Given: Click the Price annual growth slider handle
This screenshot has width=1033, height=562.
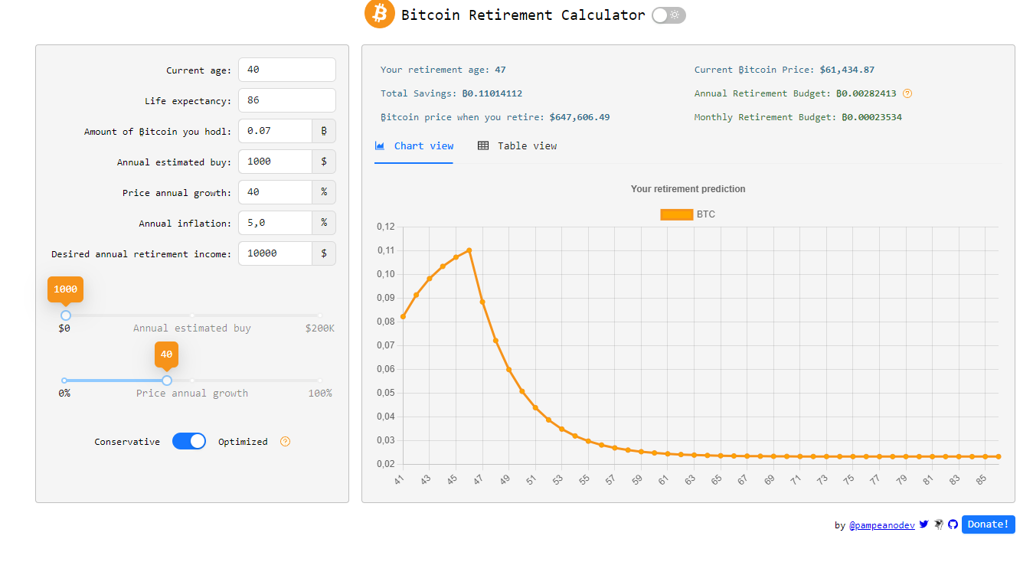Looking at the screenshot, I should pyautogui.click(x=167, y=381).
